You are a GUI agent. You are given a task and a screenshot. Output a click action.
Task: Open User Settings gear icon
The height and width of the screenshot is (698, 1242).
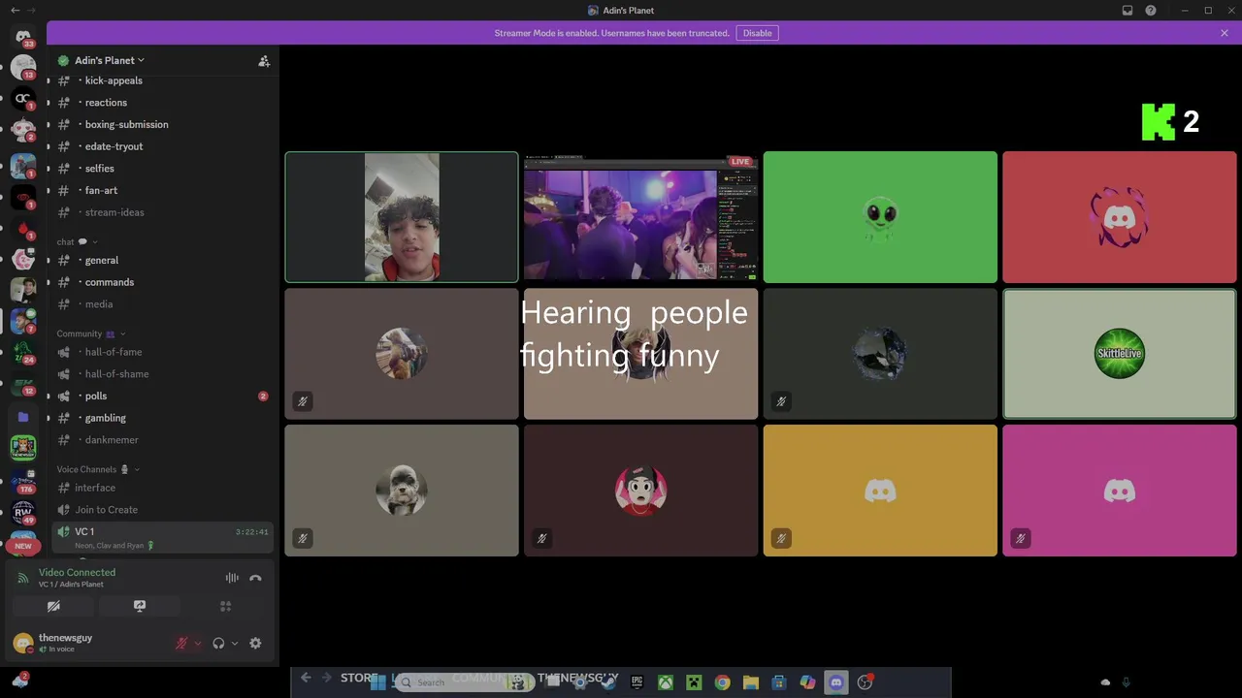pos(255,643)
